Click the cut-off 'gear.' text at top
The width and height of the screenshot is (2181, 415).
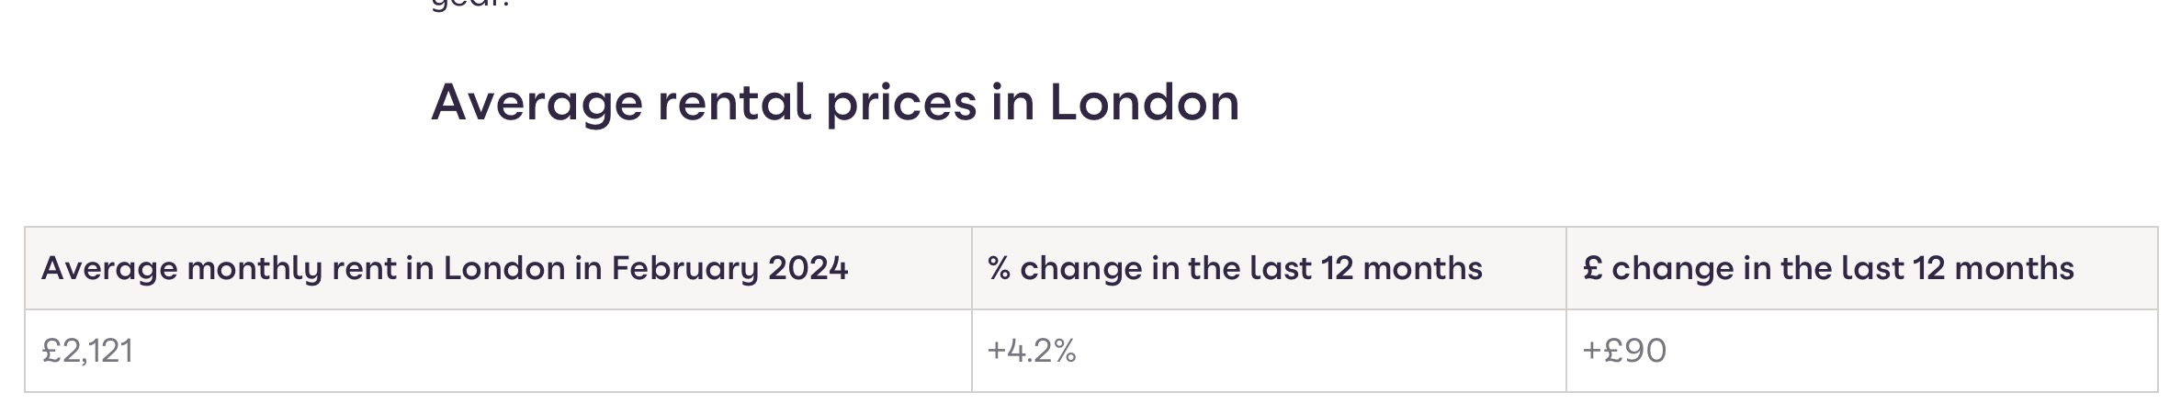(469, 5)
